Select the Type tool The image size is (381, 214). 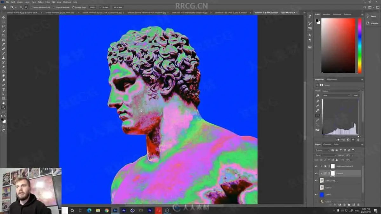tap(3, 89)
